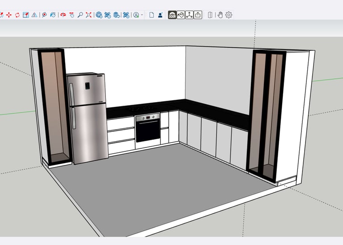Click the Zoom Extents tool
The image size is (343, 245).
88,15
